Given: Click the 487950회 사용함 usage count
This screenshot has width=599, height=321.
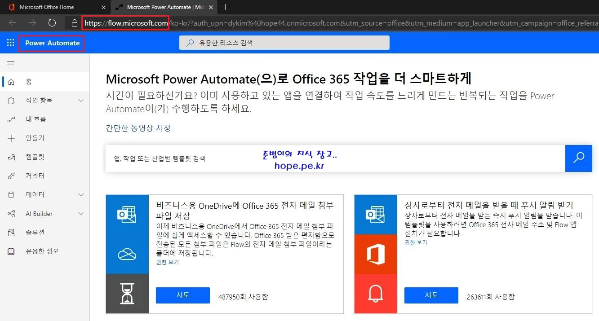Looking at the screenshot, I should [243, 297].
